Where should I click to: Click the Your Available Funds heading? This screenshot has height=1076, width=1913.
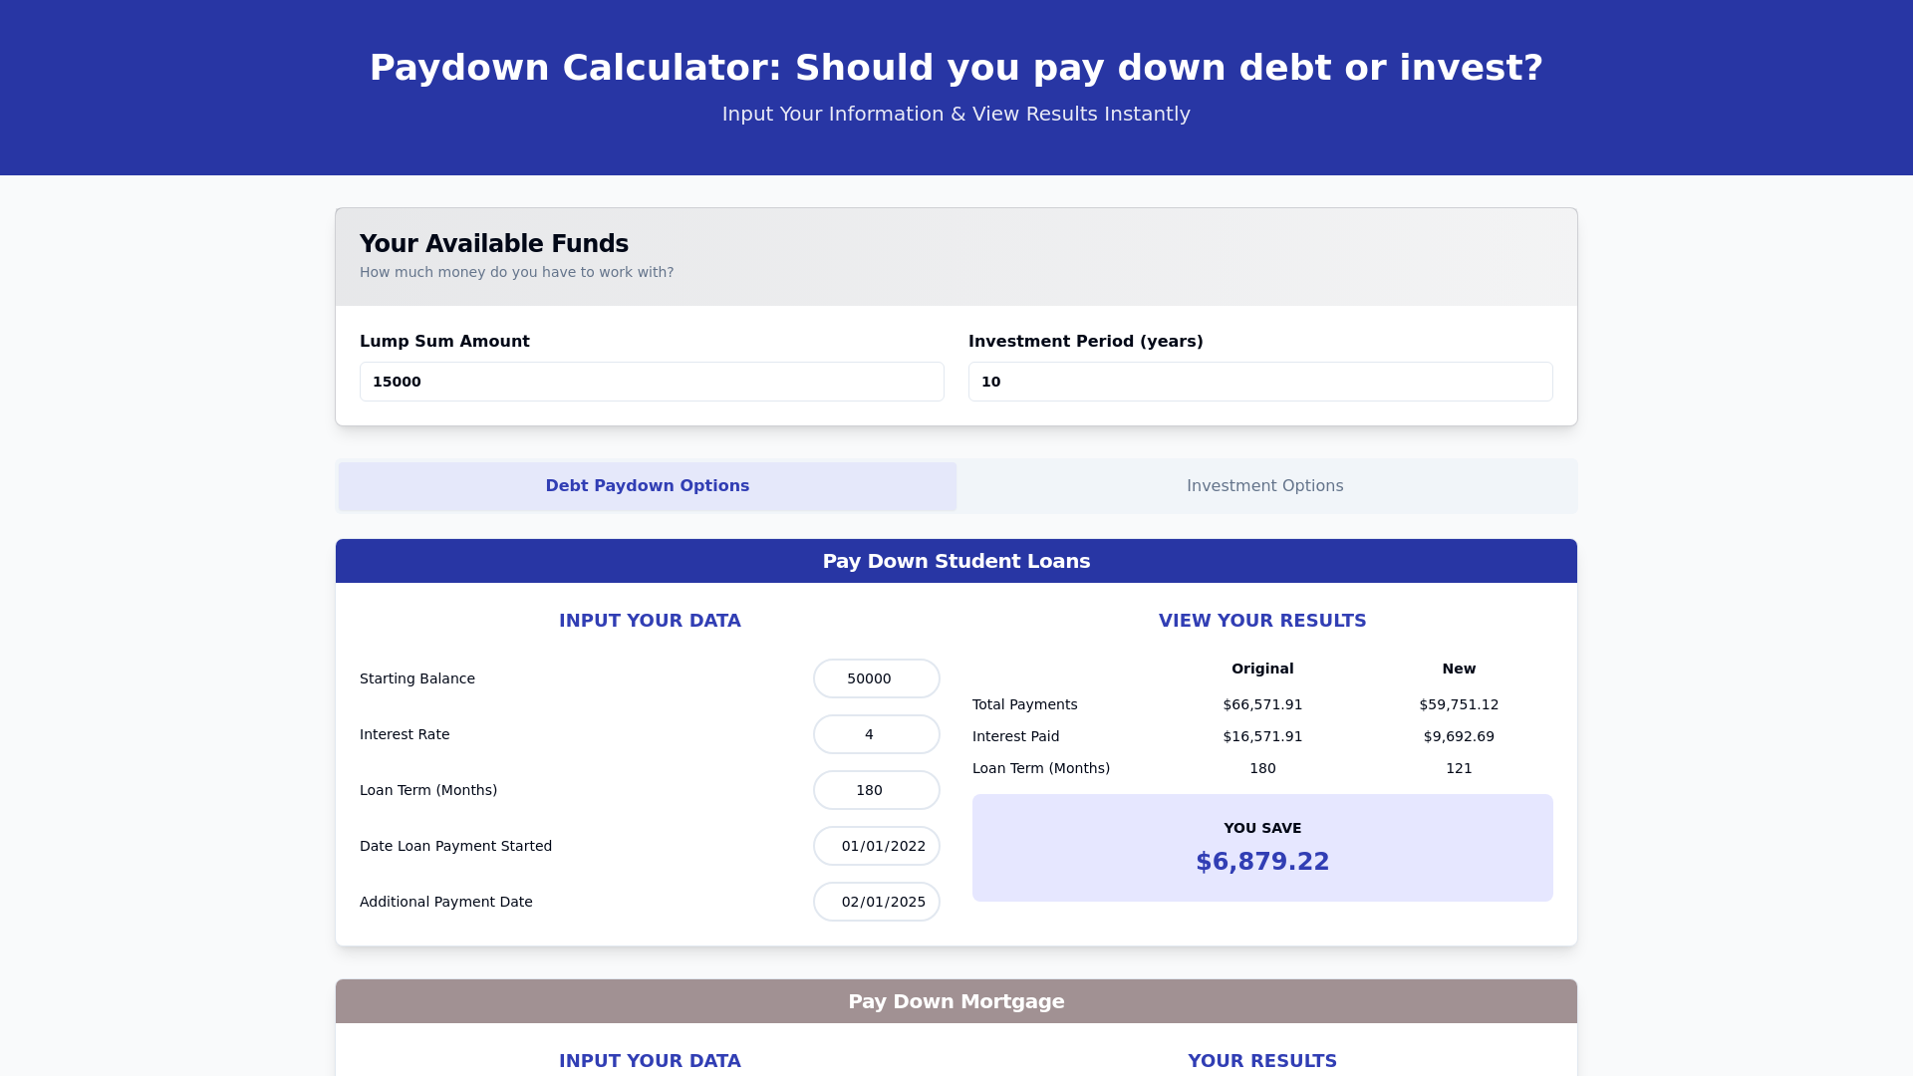click(493, 244)
